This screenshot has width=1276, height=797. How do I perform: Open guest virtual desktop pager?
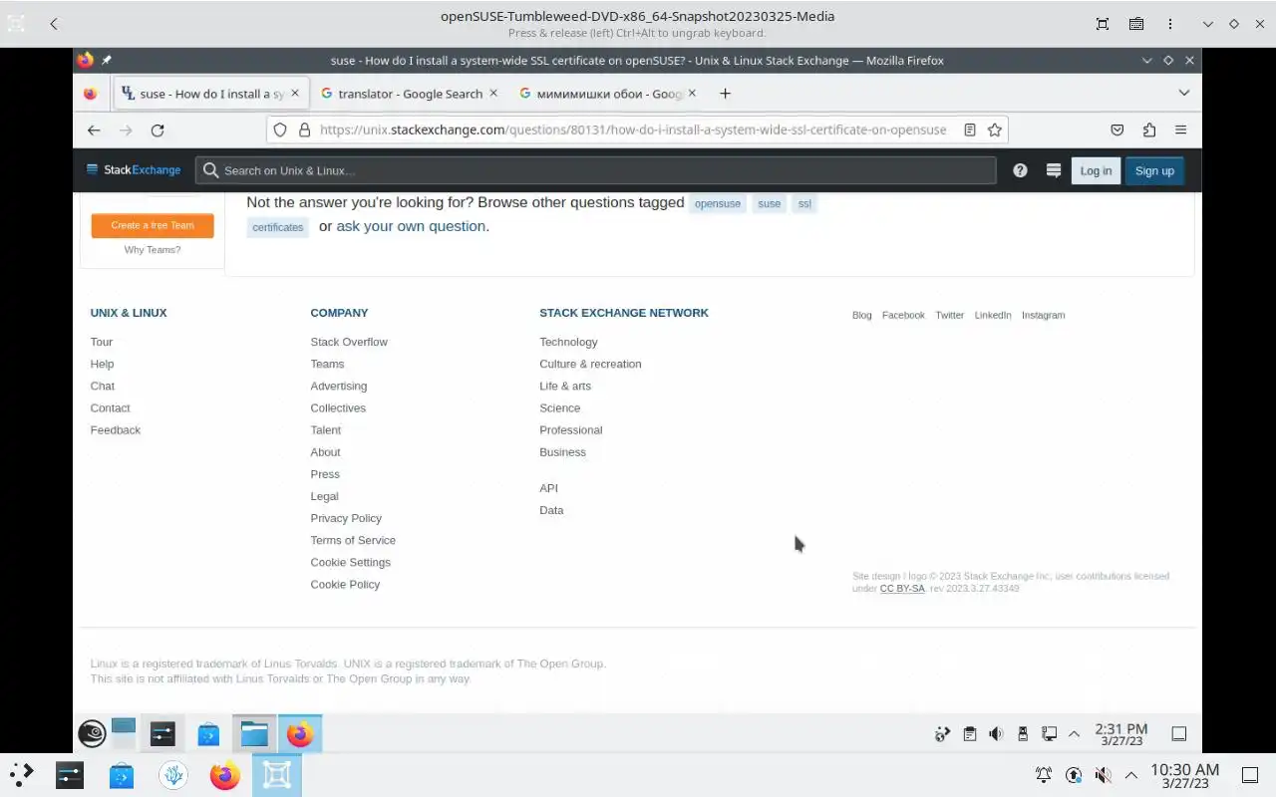click(124, 733)
